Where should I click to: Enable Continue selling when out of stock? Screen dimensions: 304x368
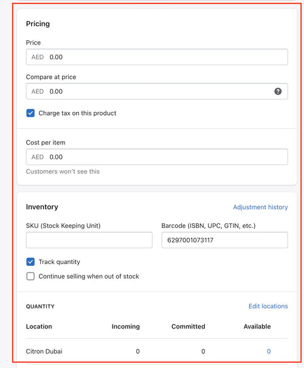[x=30, y=276]
